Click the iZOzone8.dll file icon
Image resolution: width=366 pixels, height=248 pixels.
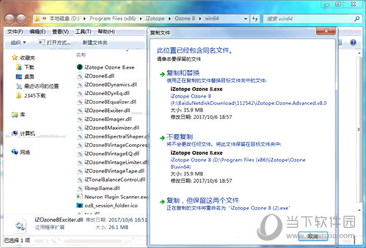[x=80, y=76]
